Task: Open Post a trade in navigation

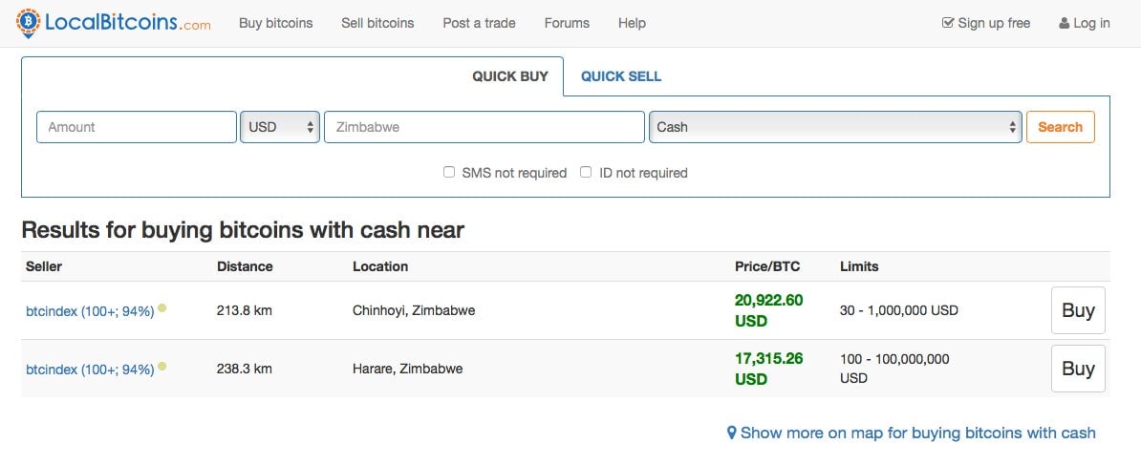Action: [x=479, y=23]
